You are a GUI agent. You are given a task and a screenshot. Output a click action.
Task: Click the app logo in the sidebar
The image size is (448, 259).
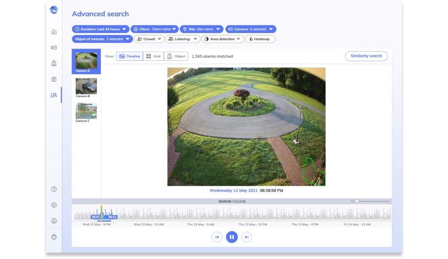54,10
